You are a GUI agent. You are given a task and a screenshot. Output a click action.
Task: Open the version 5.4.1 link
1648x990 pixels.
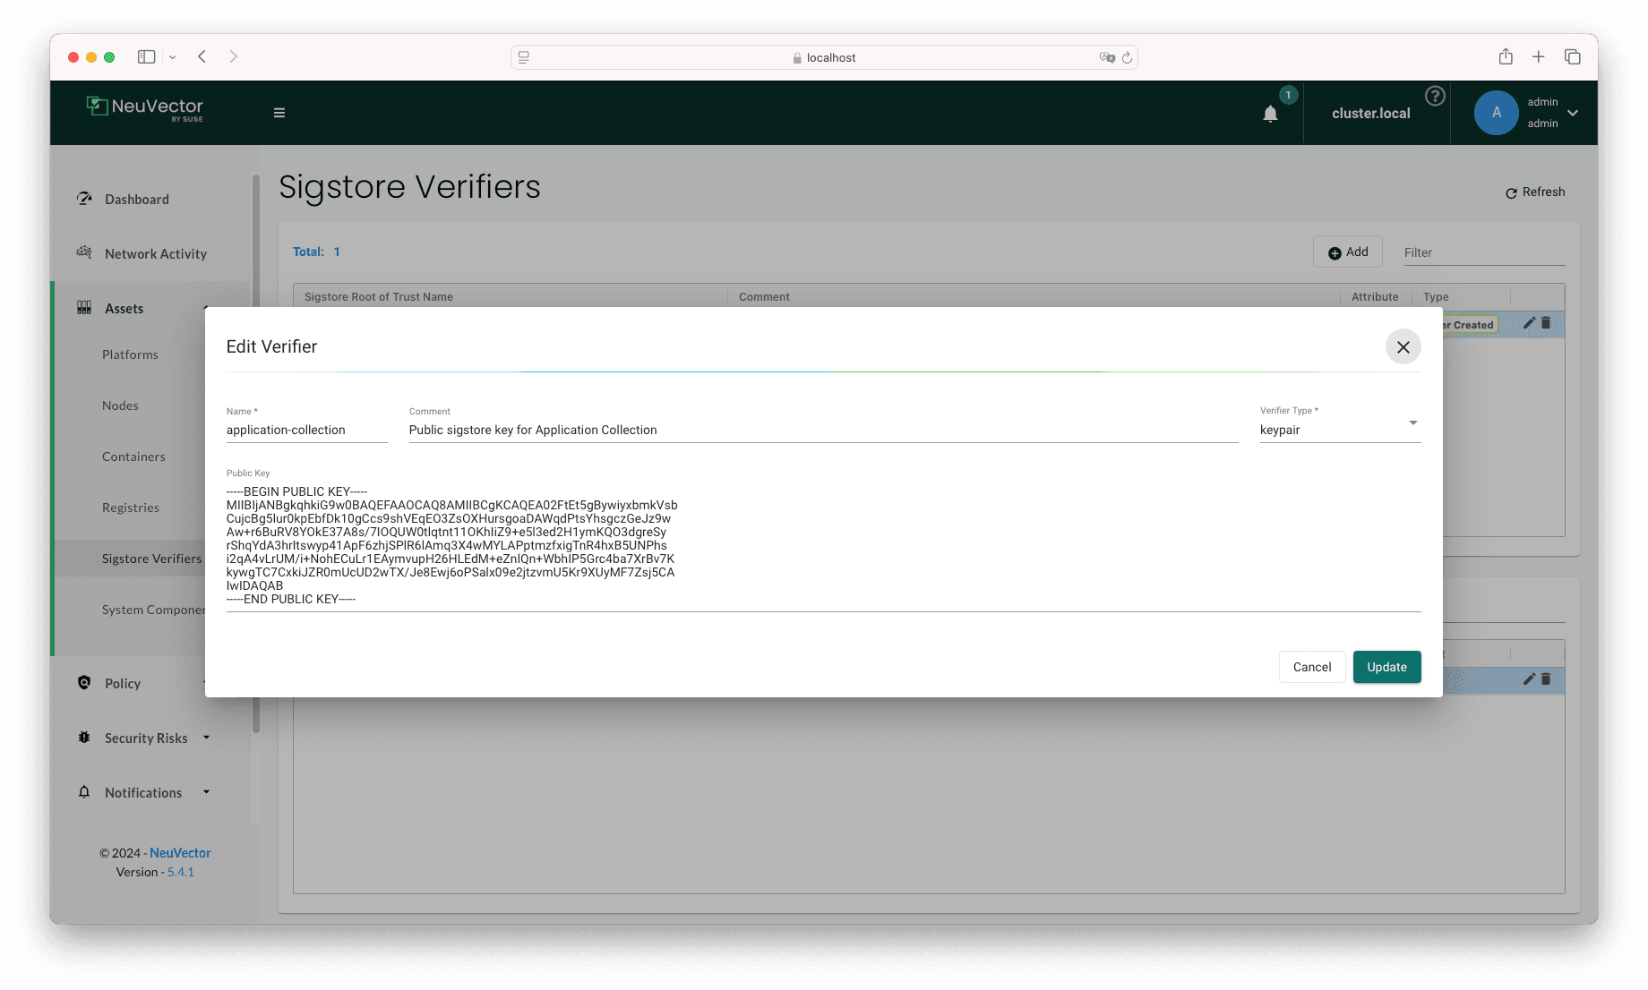click(180, 871)
